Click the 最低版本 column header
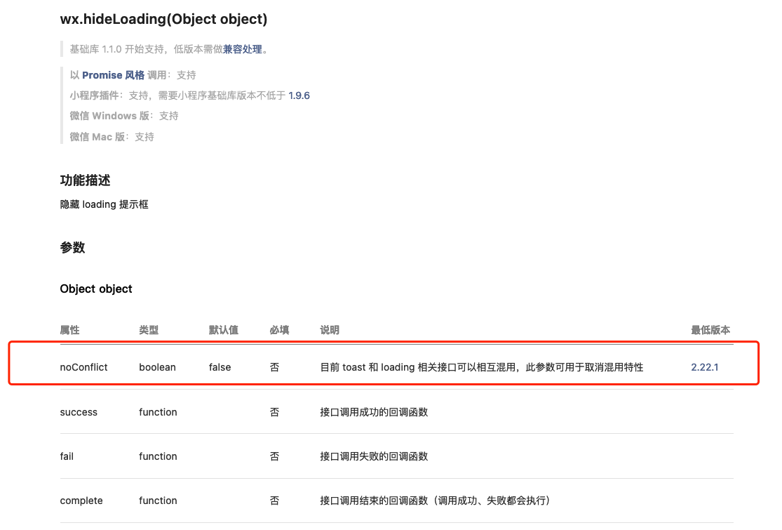The image size is (782, 530). coord(710,330)
